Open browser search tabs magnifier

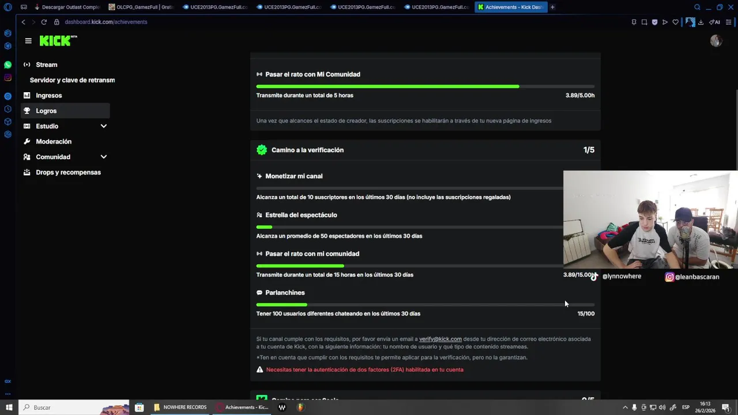(697, 7)
